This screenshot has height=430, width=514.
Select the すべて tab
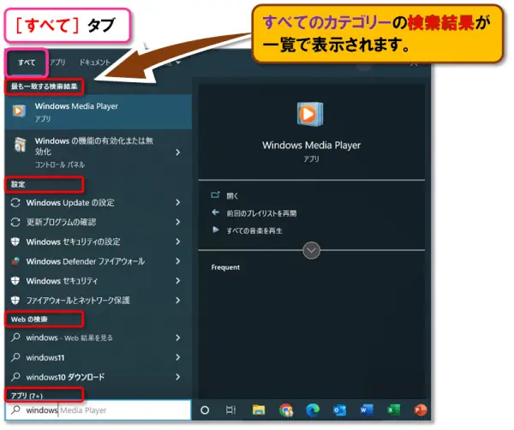[x=27, y=63]
